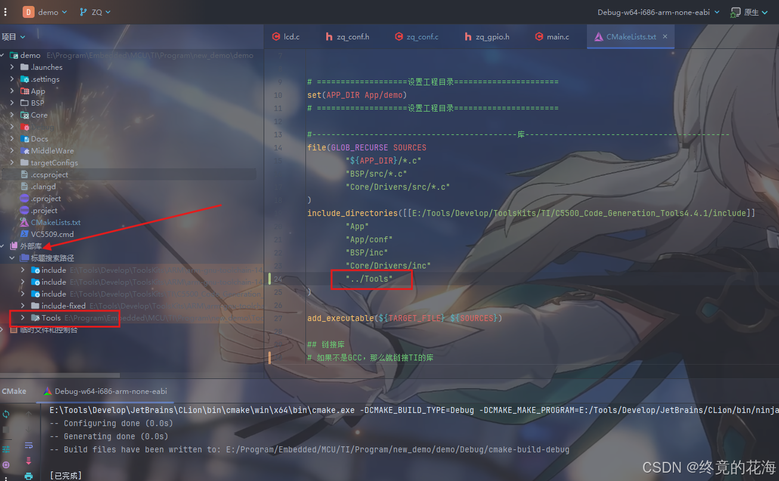779x481 pixels.
Task: Expand 临时文件和控制台 node
Action: pos(3,329)
